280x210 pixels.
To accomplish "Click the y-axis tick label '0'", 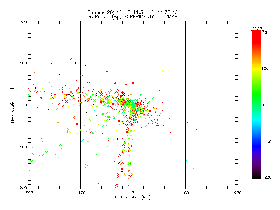I will tap(26, 105).
